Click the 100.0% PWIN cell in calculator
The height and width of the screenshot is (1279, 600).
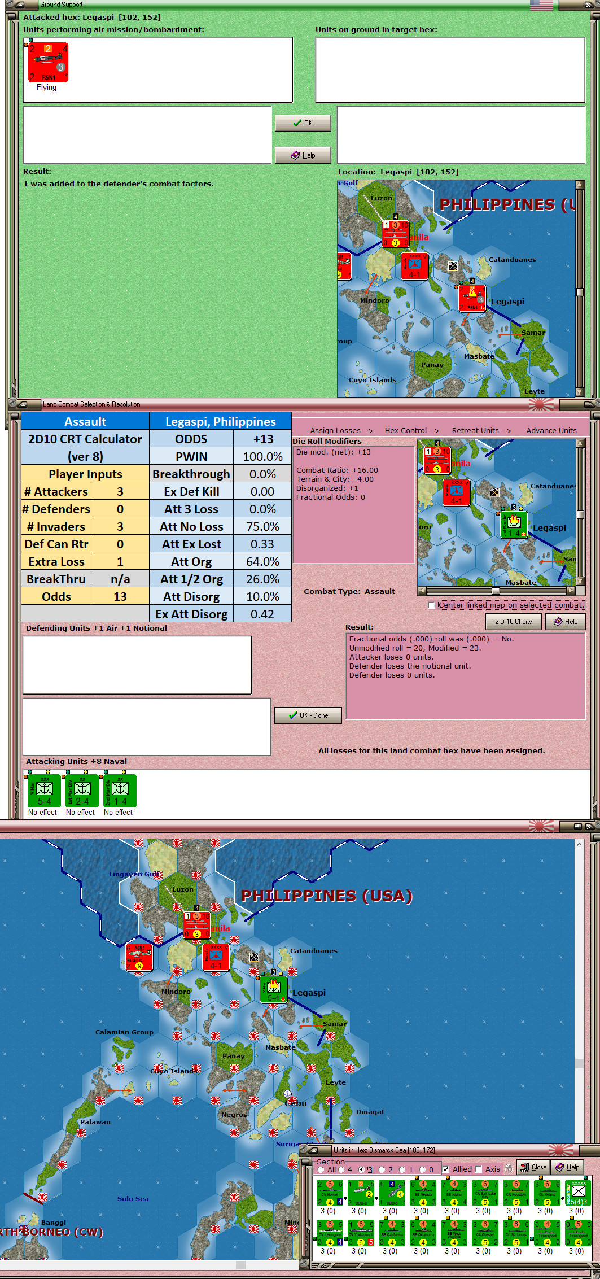(x=262, y=456)
